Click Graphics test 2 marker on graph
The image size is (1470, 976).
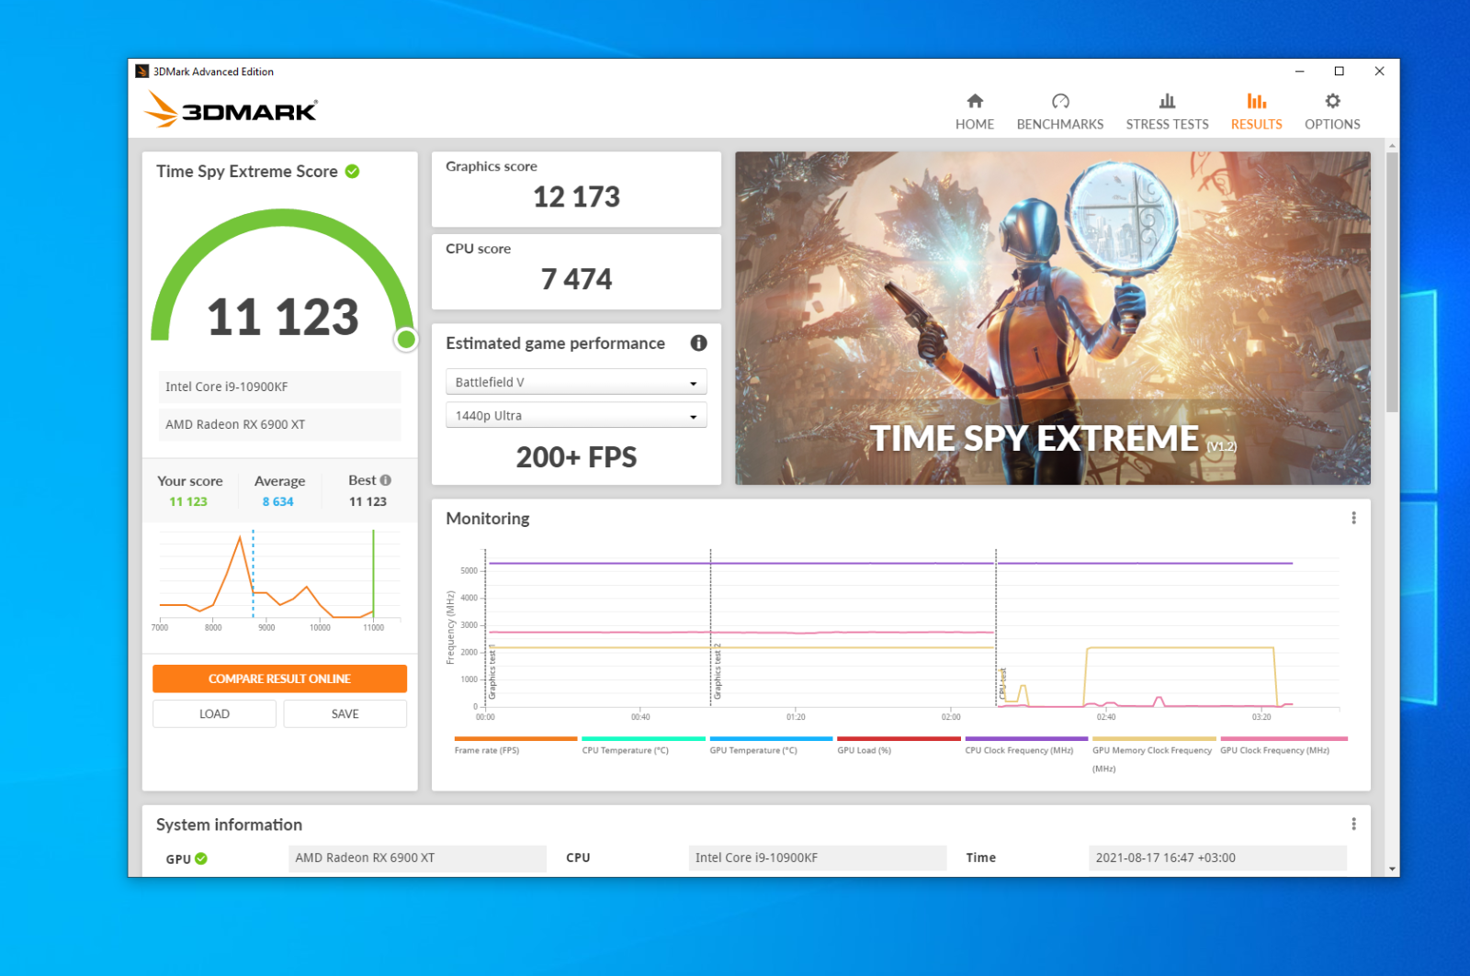click(718, 672)
